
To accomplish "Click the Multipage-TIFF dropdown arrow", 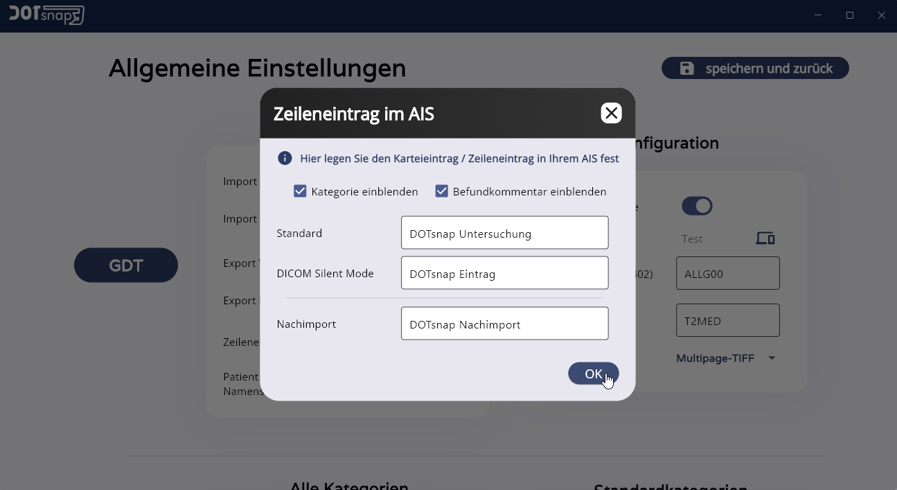I will click(x=772, y=358).
